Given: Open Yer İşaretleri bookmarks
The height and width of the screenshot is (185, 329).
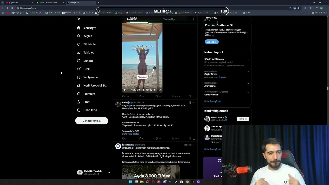Looking at the screenshot, I should [x=88, y=77].
